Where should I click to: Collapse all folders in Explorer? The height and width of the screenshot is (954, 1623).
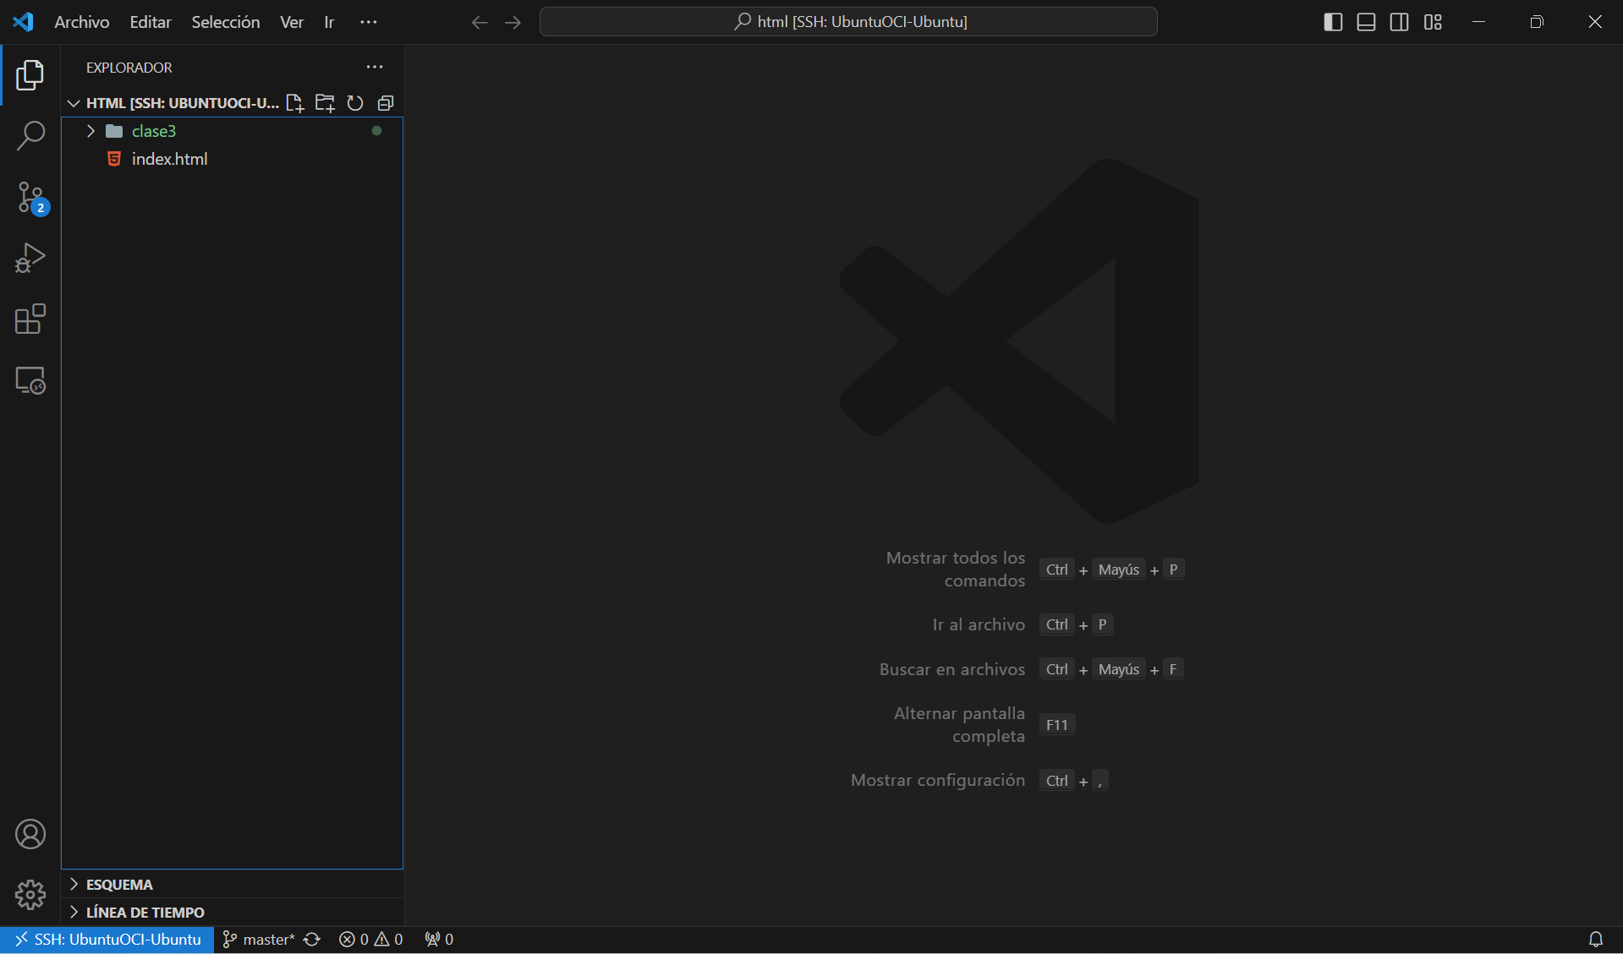coord(386,103)
